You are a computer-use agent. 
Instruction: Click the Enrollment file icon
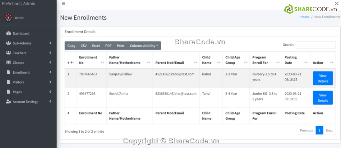9,72
